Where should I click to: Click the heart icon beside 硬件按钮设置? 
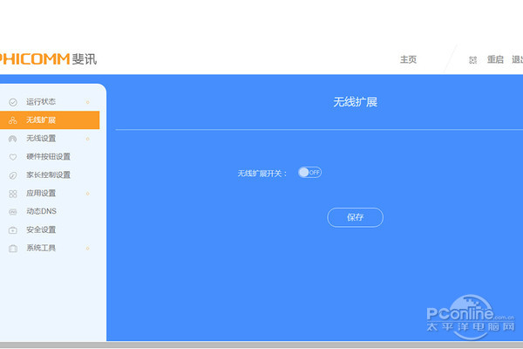[13, 157]
